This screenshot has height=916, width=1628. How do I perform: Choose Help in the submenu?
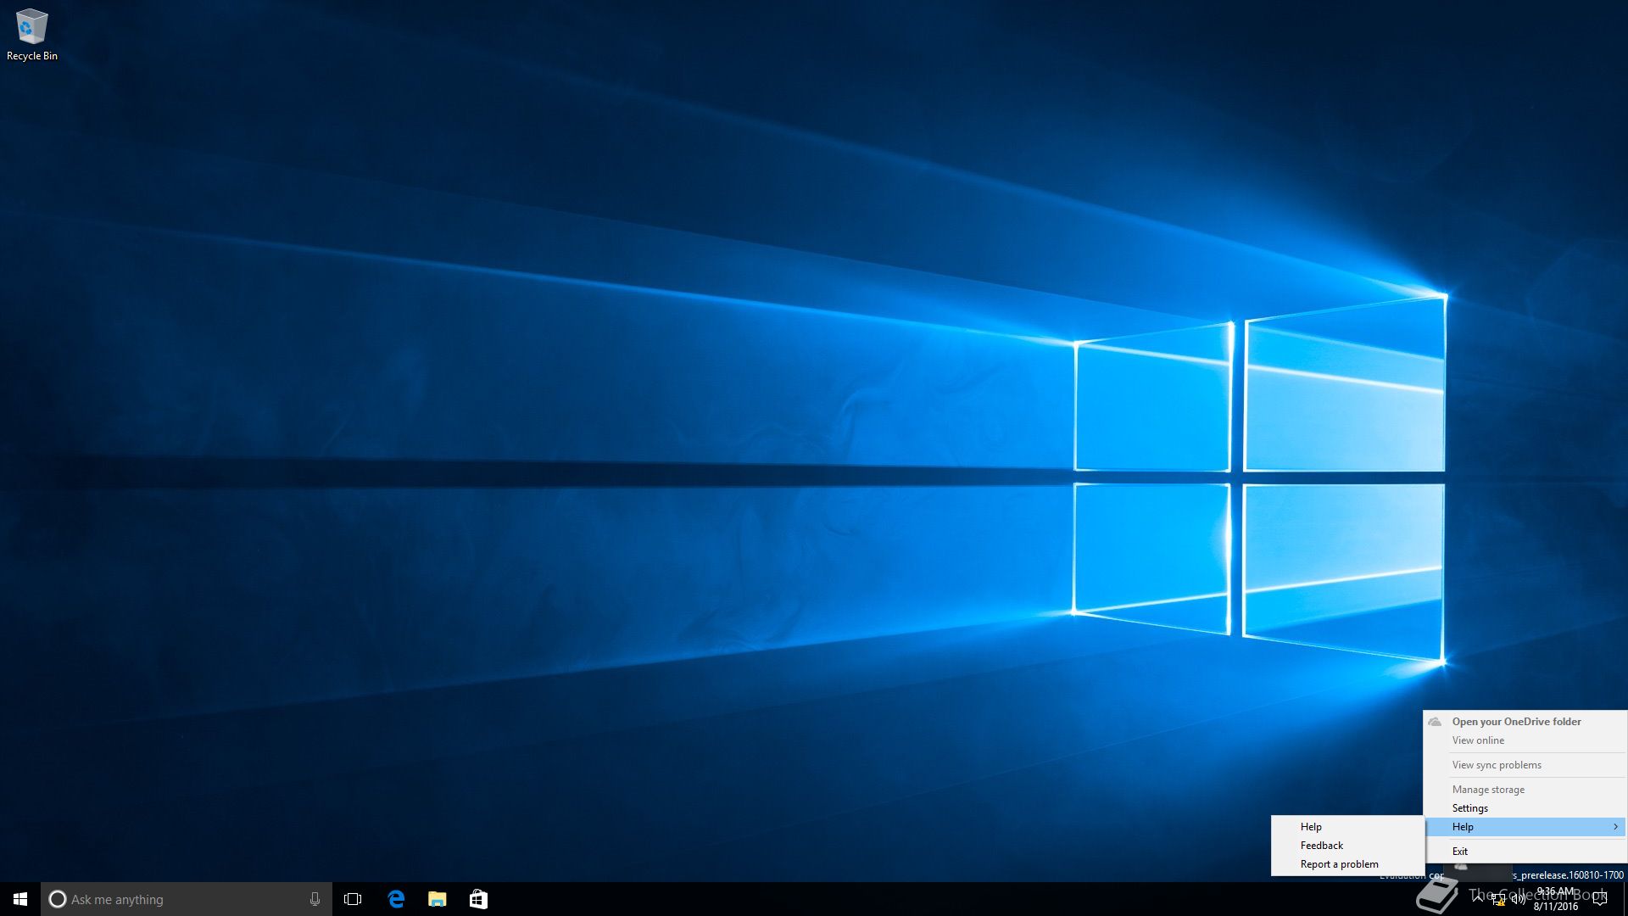pos(1347,827)
